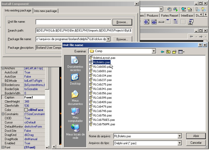Open the Nome do arquivo dropdown
This screenshot has width=209, height=150.
point(179,136)
